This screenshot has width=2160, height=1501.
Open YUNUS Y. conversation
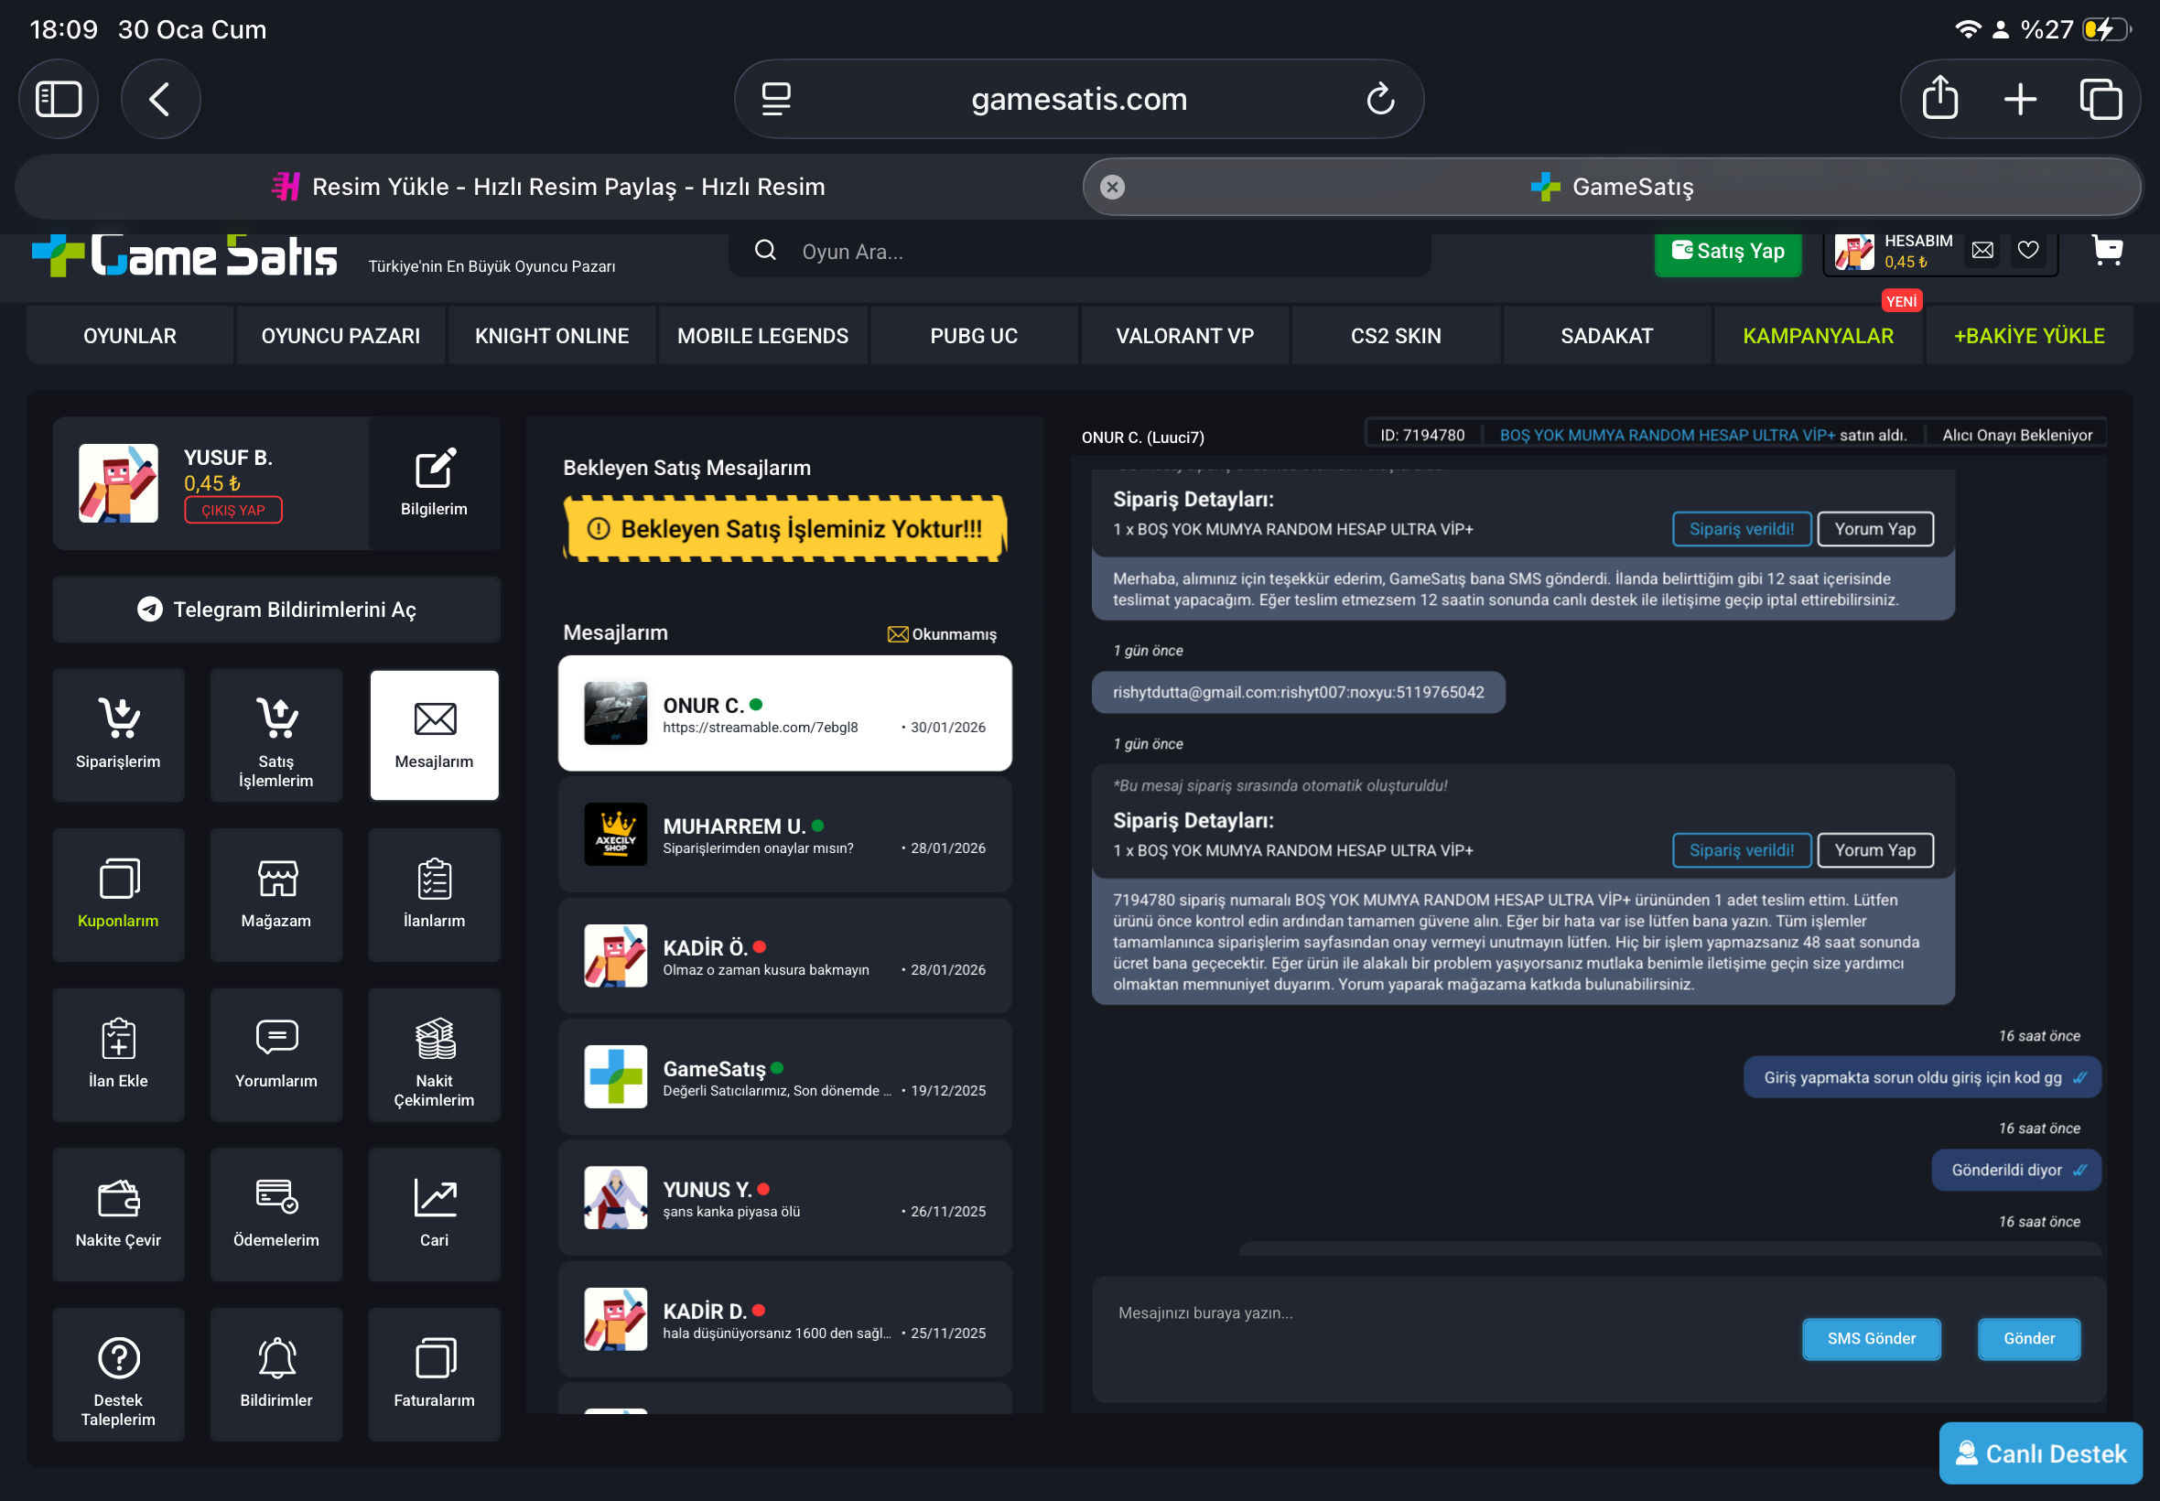(x=785, y=1198)
